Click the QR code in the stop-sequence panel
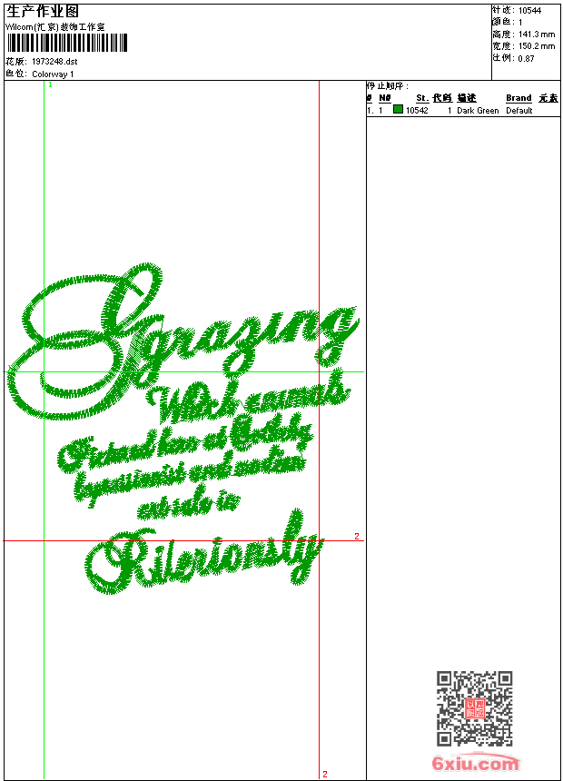 coord(474,708)
